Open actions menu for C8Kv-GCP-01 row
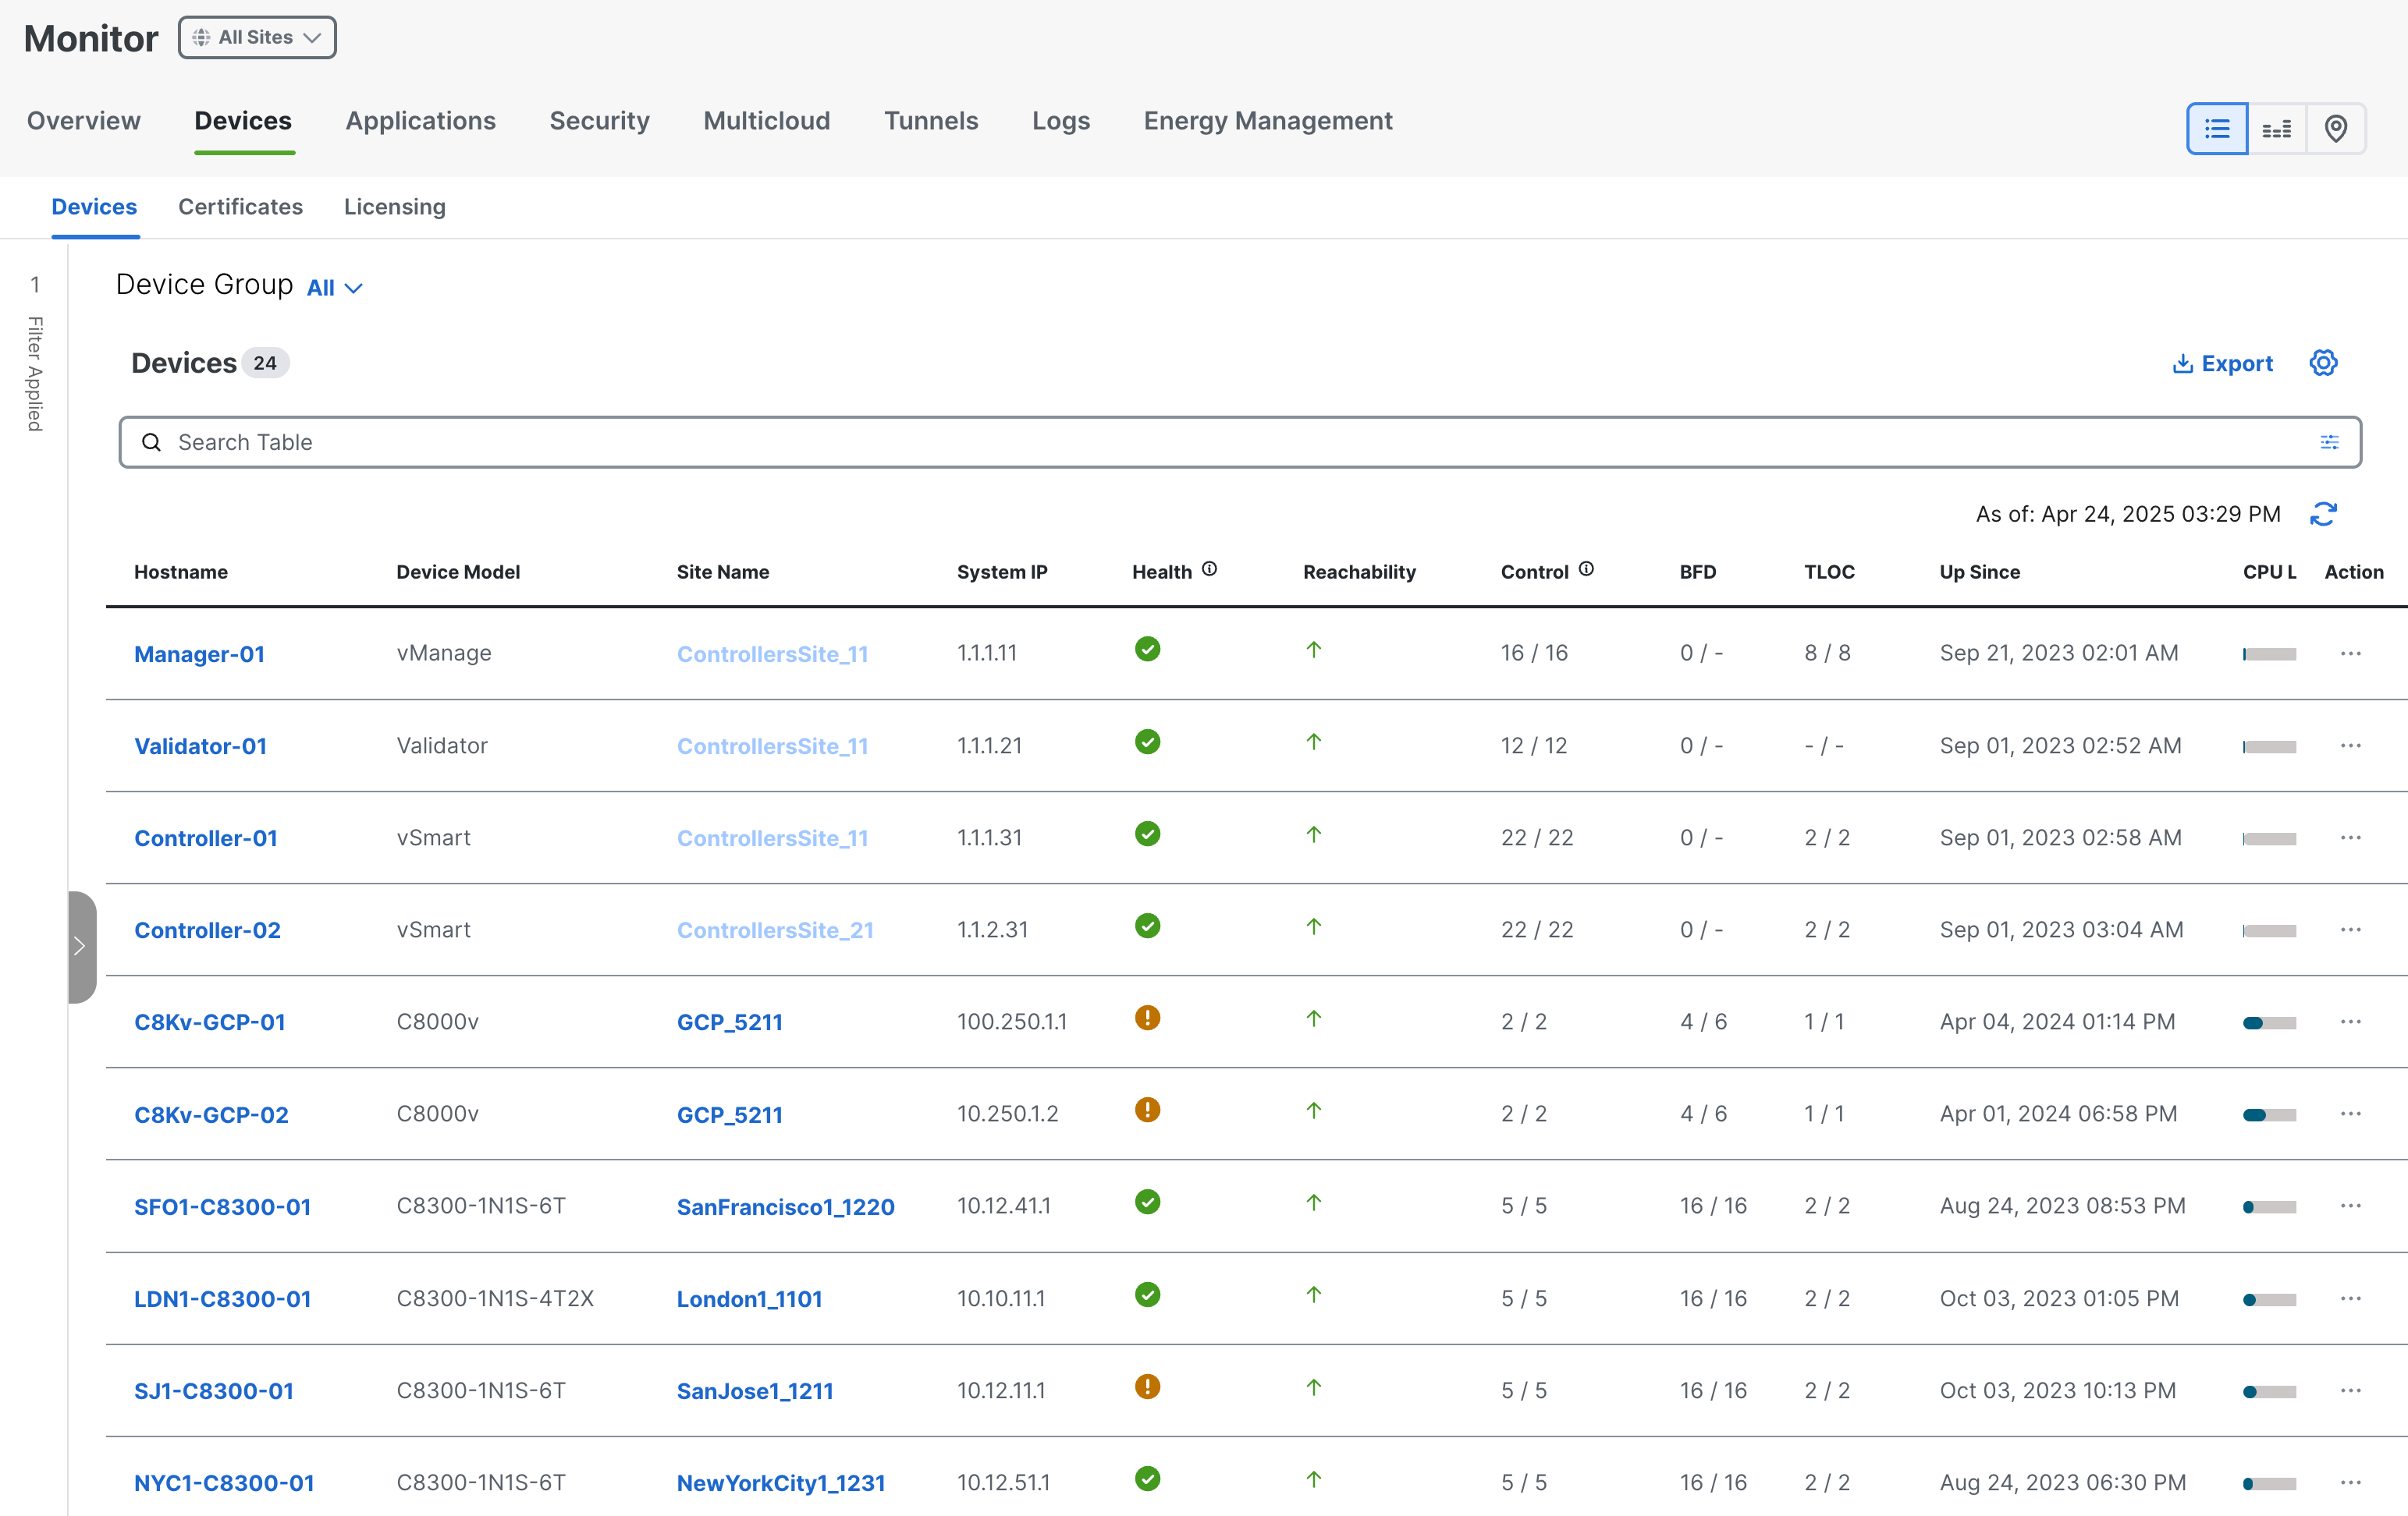The height and width of the screenshot is (1516, 2408). 2350,1022
